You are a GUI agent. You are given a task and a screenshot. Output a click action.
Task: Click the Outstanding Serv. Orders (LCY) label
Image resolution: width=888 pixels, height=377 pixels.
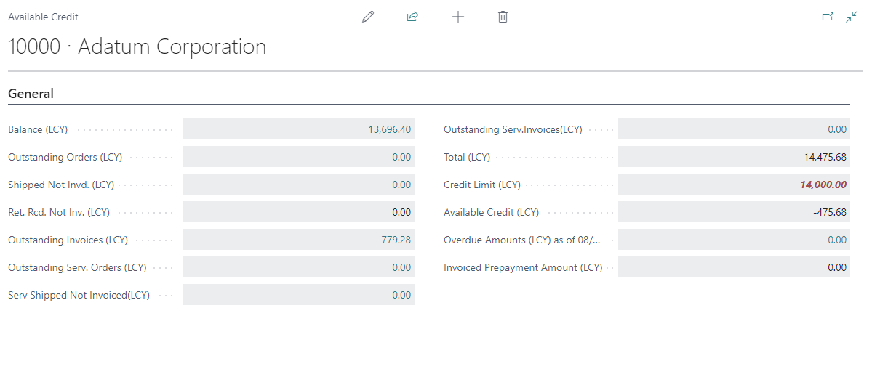[77, 267]
